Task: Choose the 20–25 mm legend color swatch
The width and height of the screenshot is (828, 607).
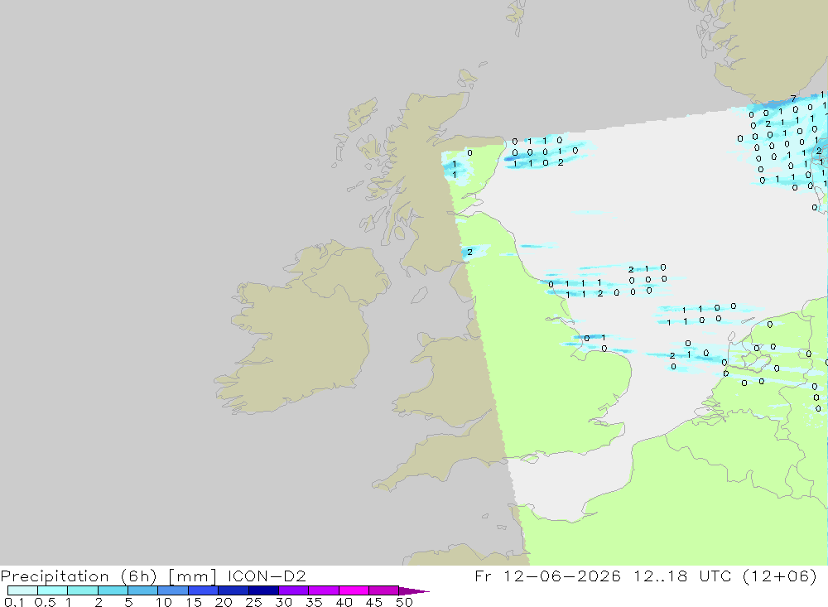Action: pyautogui.click(x=233, y=590)
